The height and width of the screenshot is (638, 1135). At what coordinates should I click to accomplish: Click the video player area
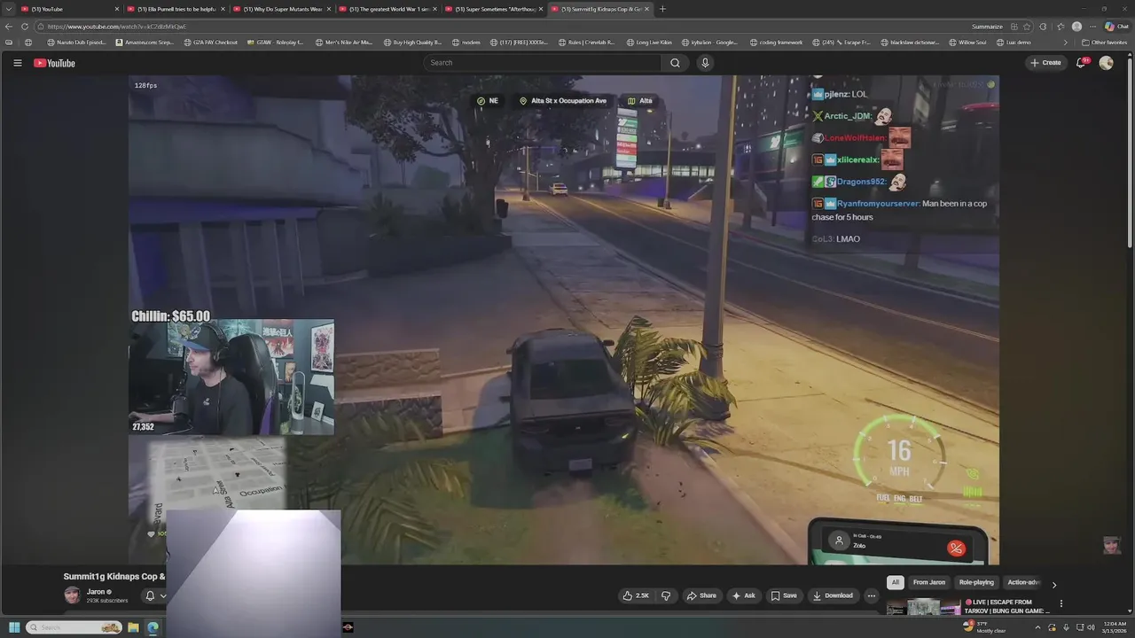[564, 320]
